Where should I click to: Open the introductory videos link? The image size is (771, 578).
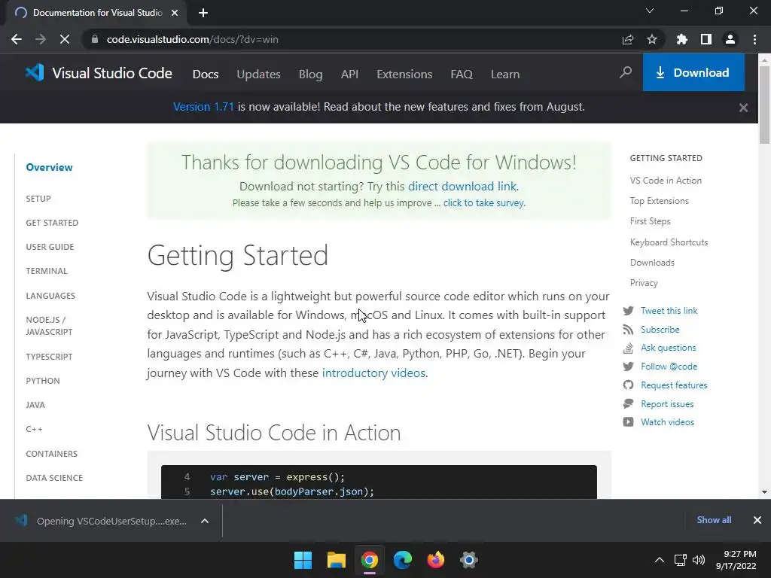click(x=373, y=373)
